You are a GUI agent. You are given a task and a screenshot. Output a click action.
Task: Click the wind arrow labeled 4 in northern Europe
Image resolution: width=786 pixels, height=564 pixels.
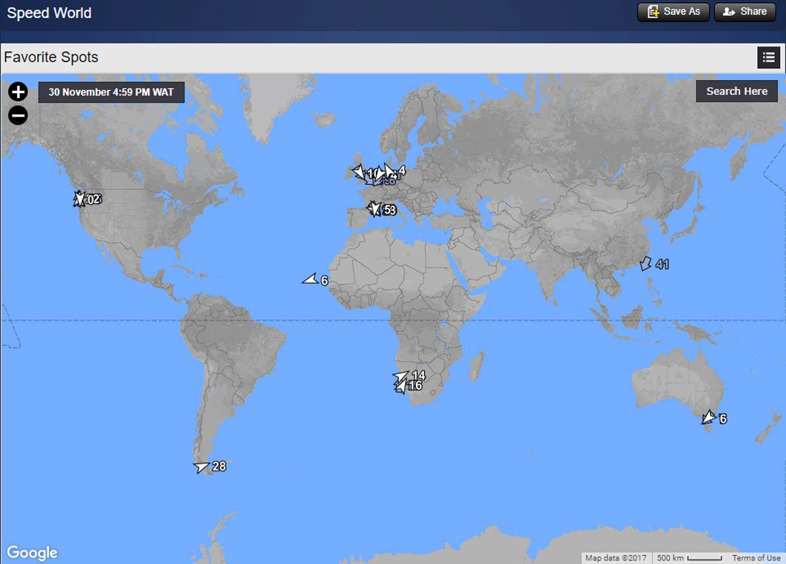pos(390,172)
